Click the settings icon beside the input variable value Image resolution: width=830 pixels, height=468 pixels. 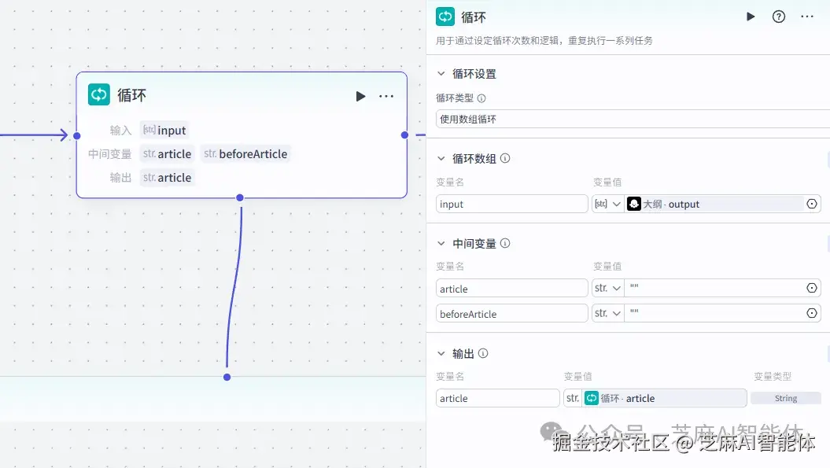click(812, 204)
